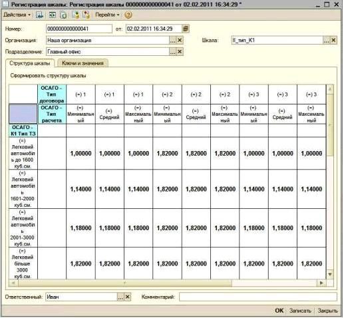Clear the Шкала field using the X button

tap(333, 40)
